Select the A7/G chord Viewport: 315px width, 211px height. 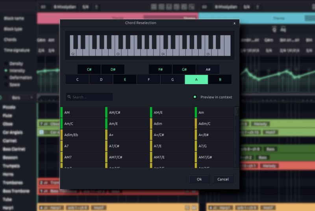pyautogui.click(x=216, y=146)
